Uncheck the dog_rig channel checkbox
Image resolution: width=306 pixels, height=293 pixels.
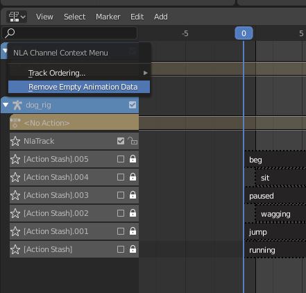point(133,105)
